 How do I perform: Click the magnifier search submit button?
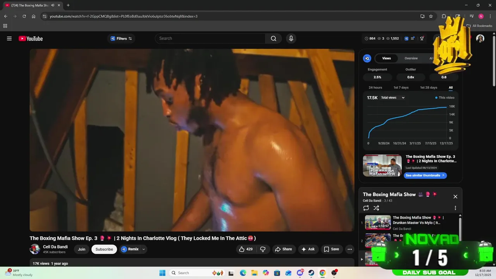pyautogui.click(x=274, y=38)
